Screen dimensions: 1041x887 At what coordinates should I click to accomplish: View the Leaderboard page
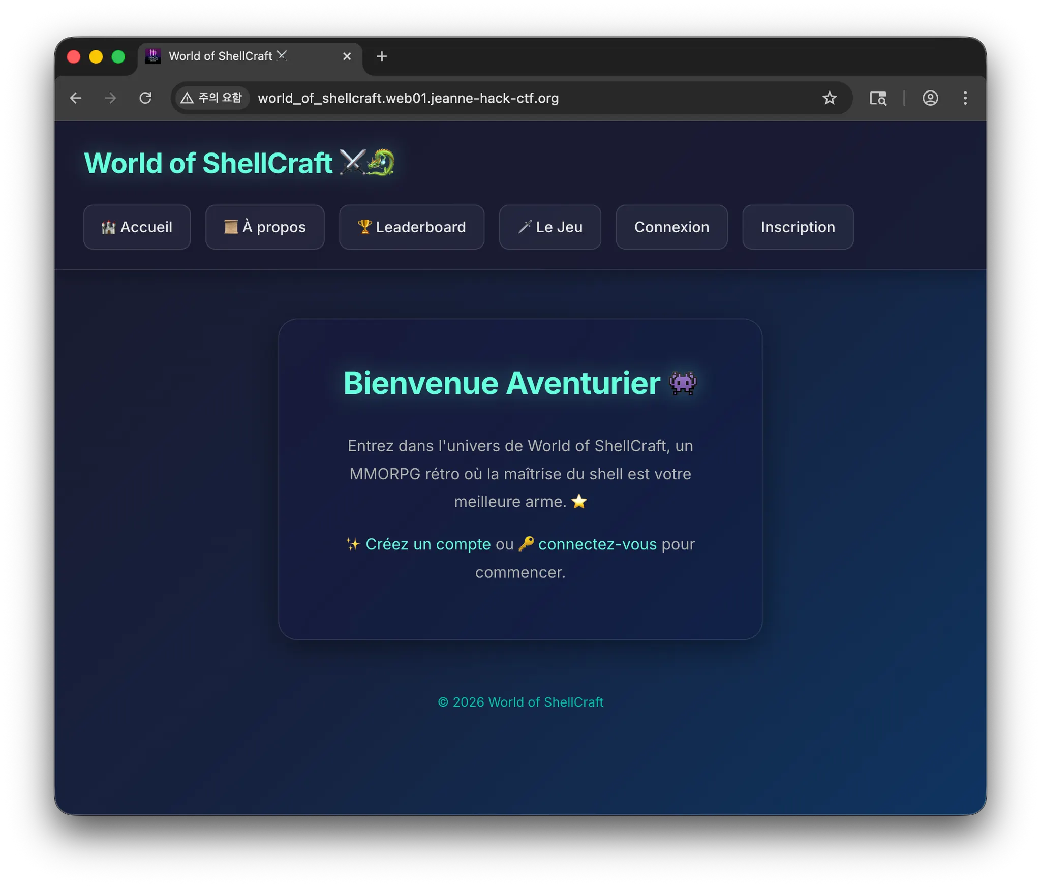click(412, 227)
